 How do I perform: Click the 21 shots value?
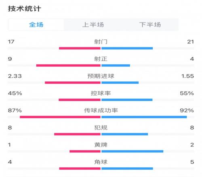pos(190,42)
